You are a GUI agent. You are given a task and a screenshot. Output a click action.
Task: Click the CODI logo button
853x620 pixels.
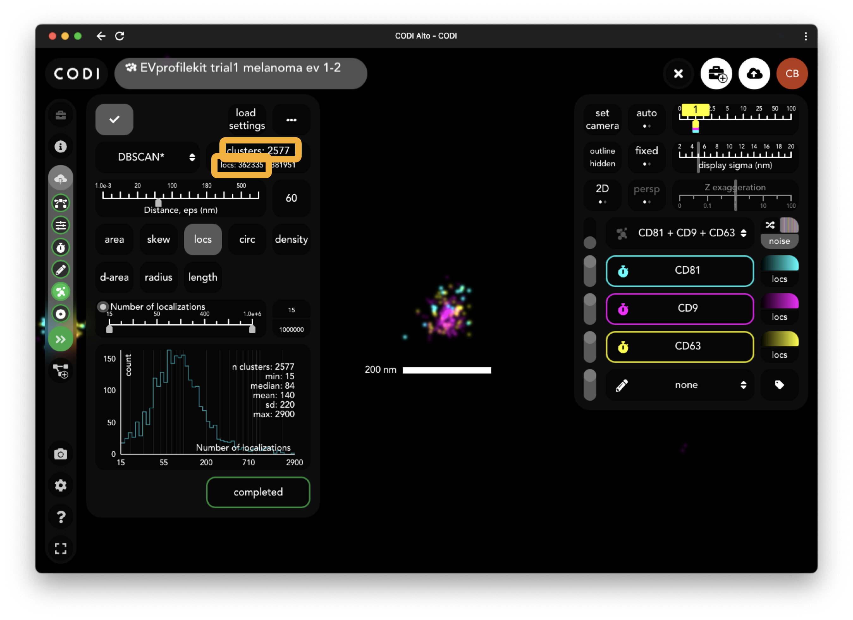(77, 74)
